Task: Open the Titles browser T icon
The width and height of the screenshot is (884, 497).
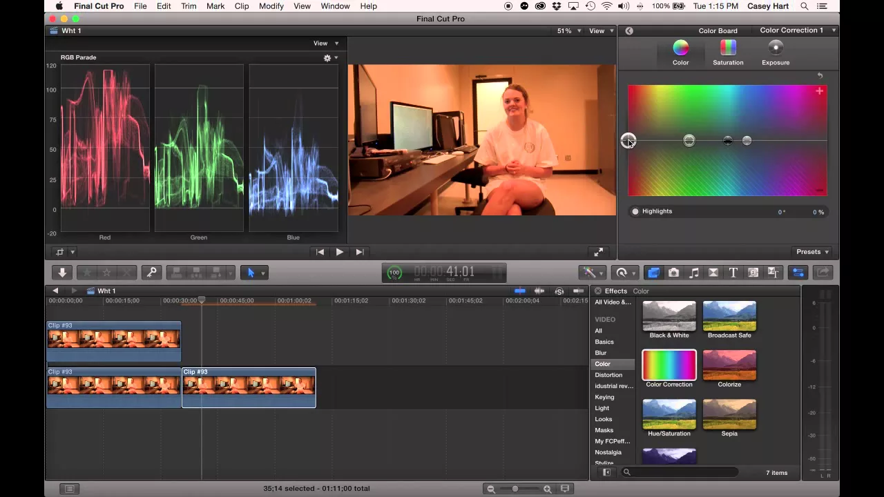Action: tap(733, 273)
